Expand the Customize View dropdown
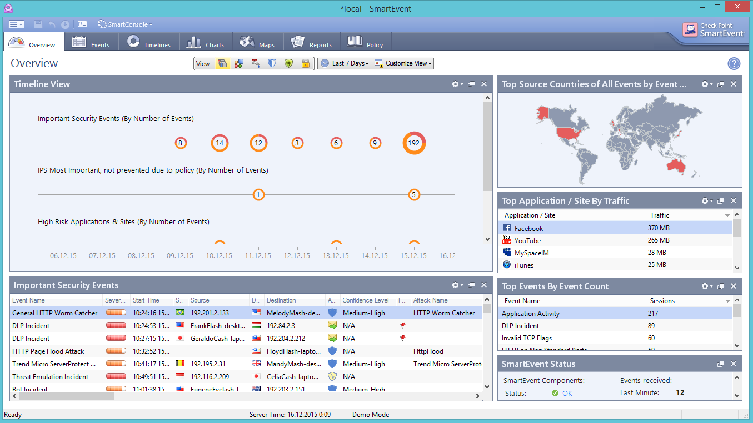Screen dimensions: 753x423 point(403,64)
